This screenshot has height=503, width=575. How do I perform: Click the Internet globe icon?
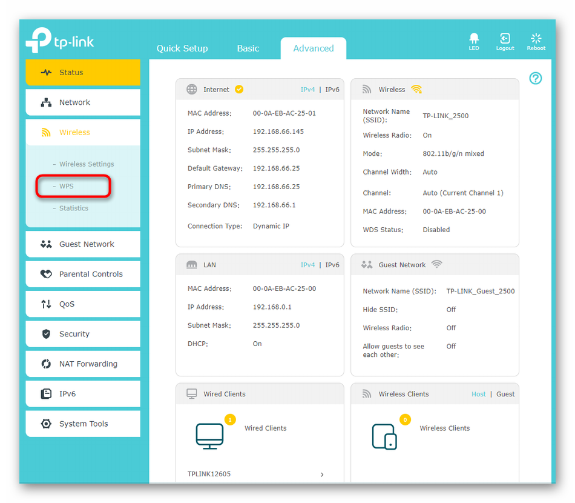[x=192, y=89]
